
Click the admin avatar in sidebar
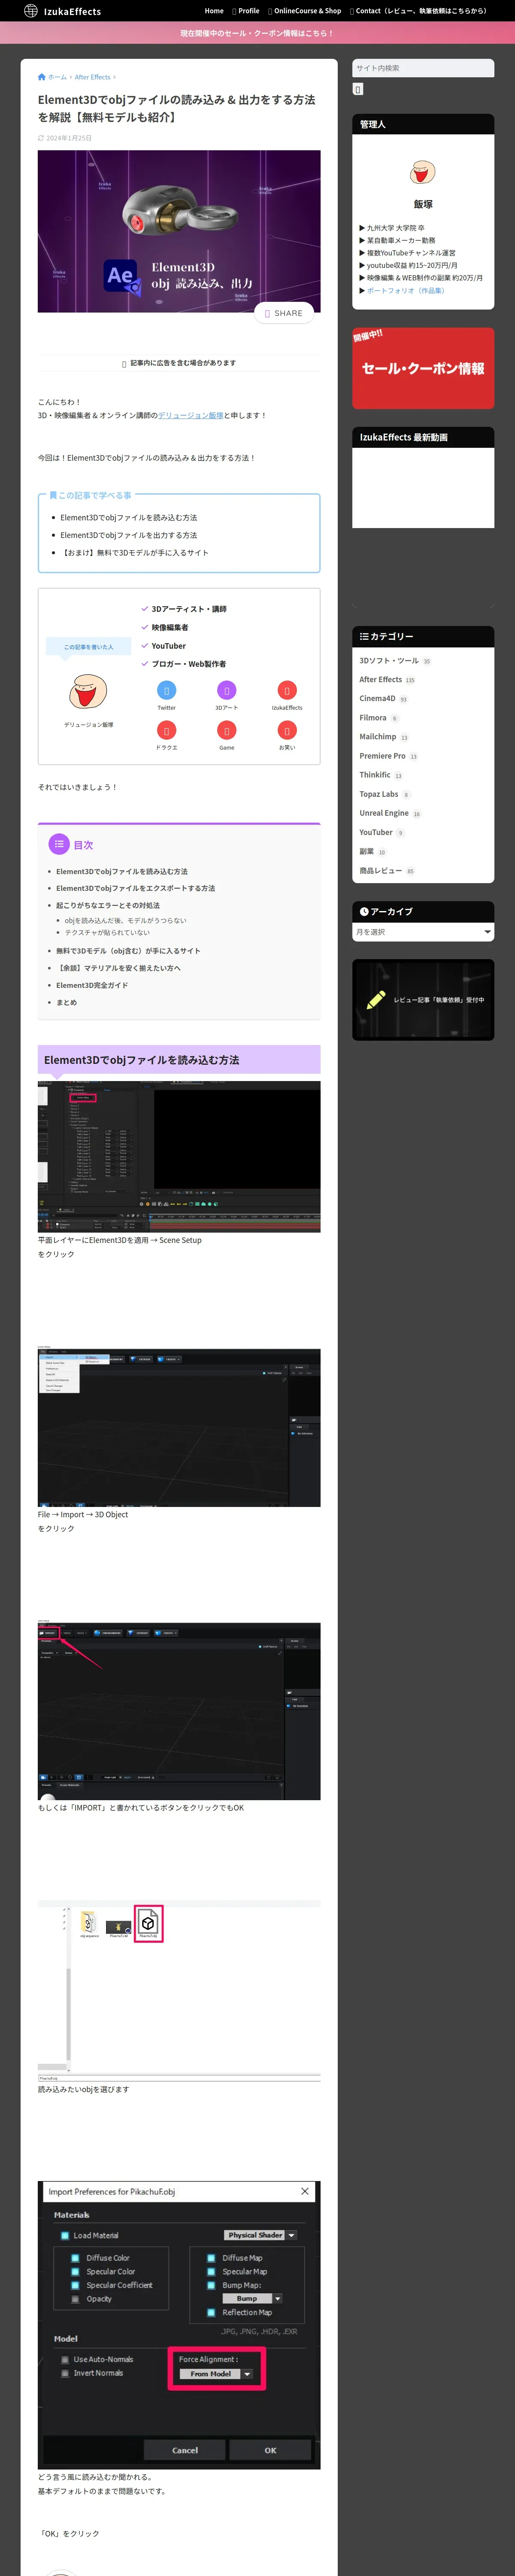click(x=423, y=173)
